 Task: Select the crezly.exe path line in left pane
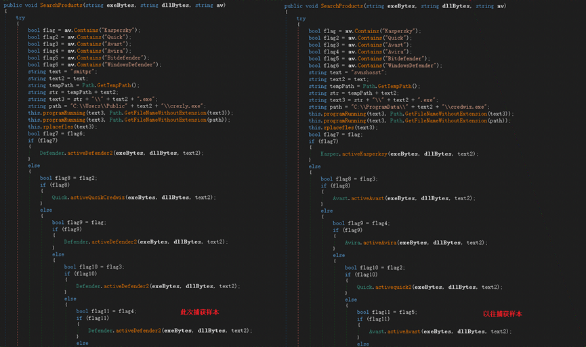[x=117, y=106]
